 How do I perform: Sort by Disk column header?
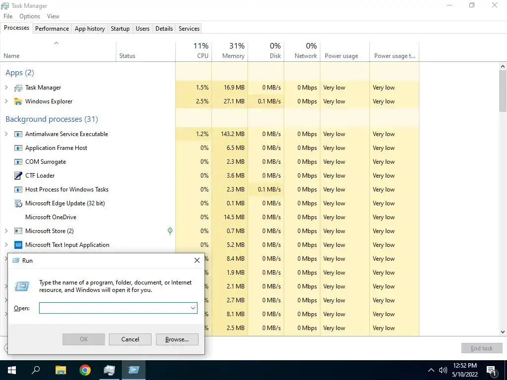266,51
